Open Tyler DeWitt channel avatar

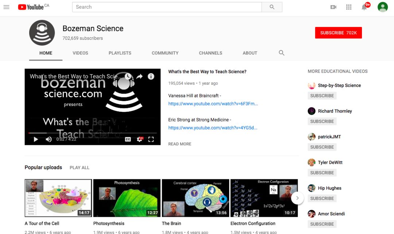pyautogui.click(x=312, y=162)
